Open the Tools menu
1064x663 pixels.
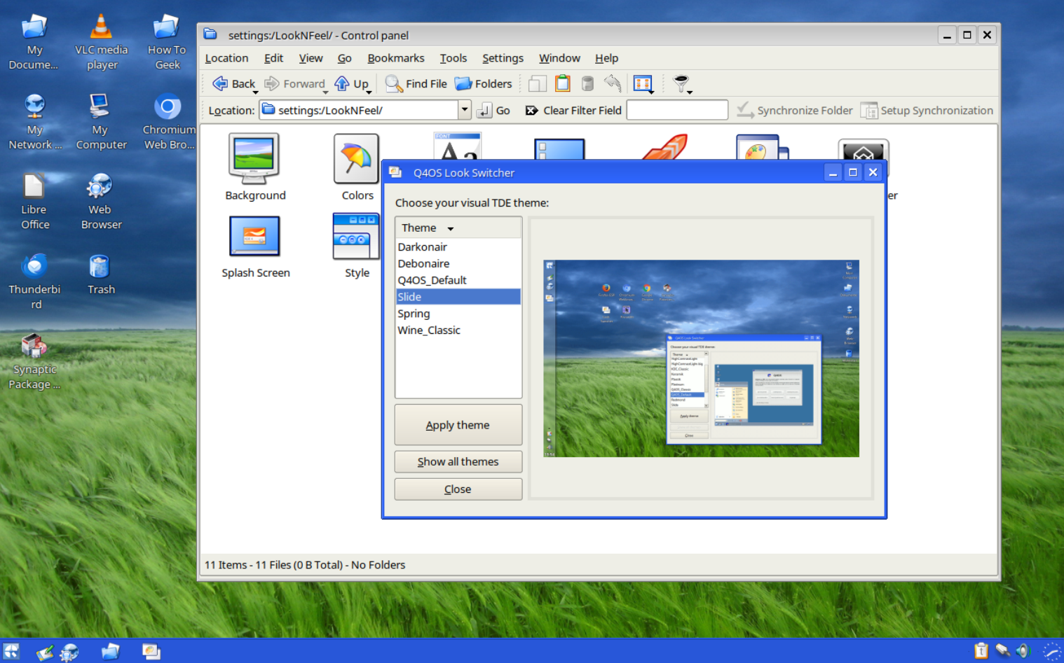coord(453,58)
